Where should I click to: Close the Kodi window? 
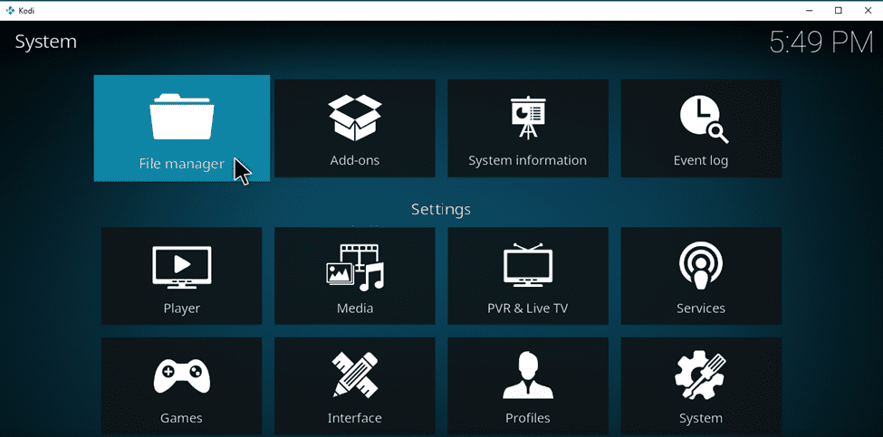click(x=868, y=11)
